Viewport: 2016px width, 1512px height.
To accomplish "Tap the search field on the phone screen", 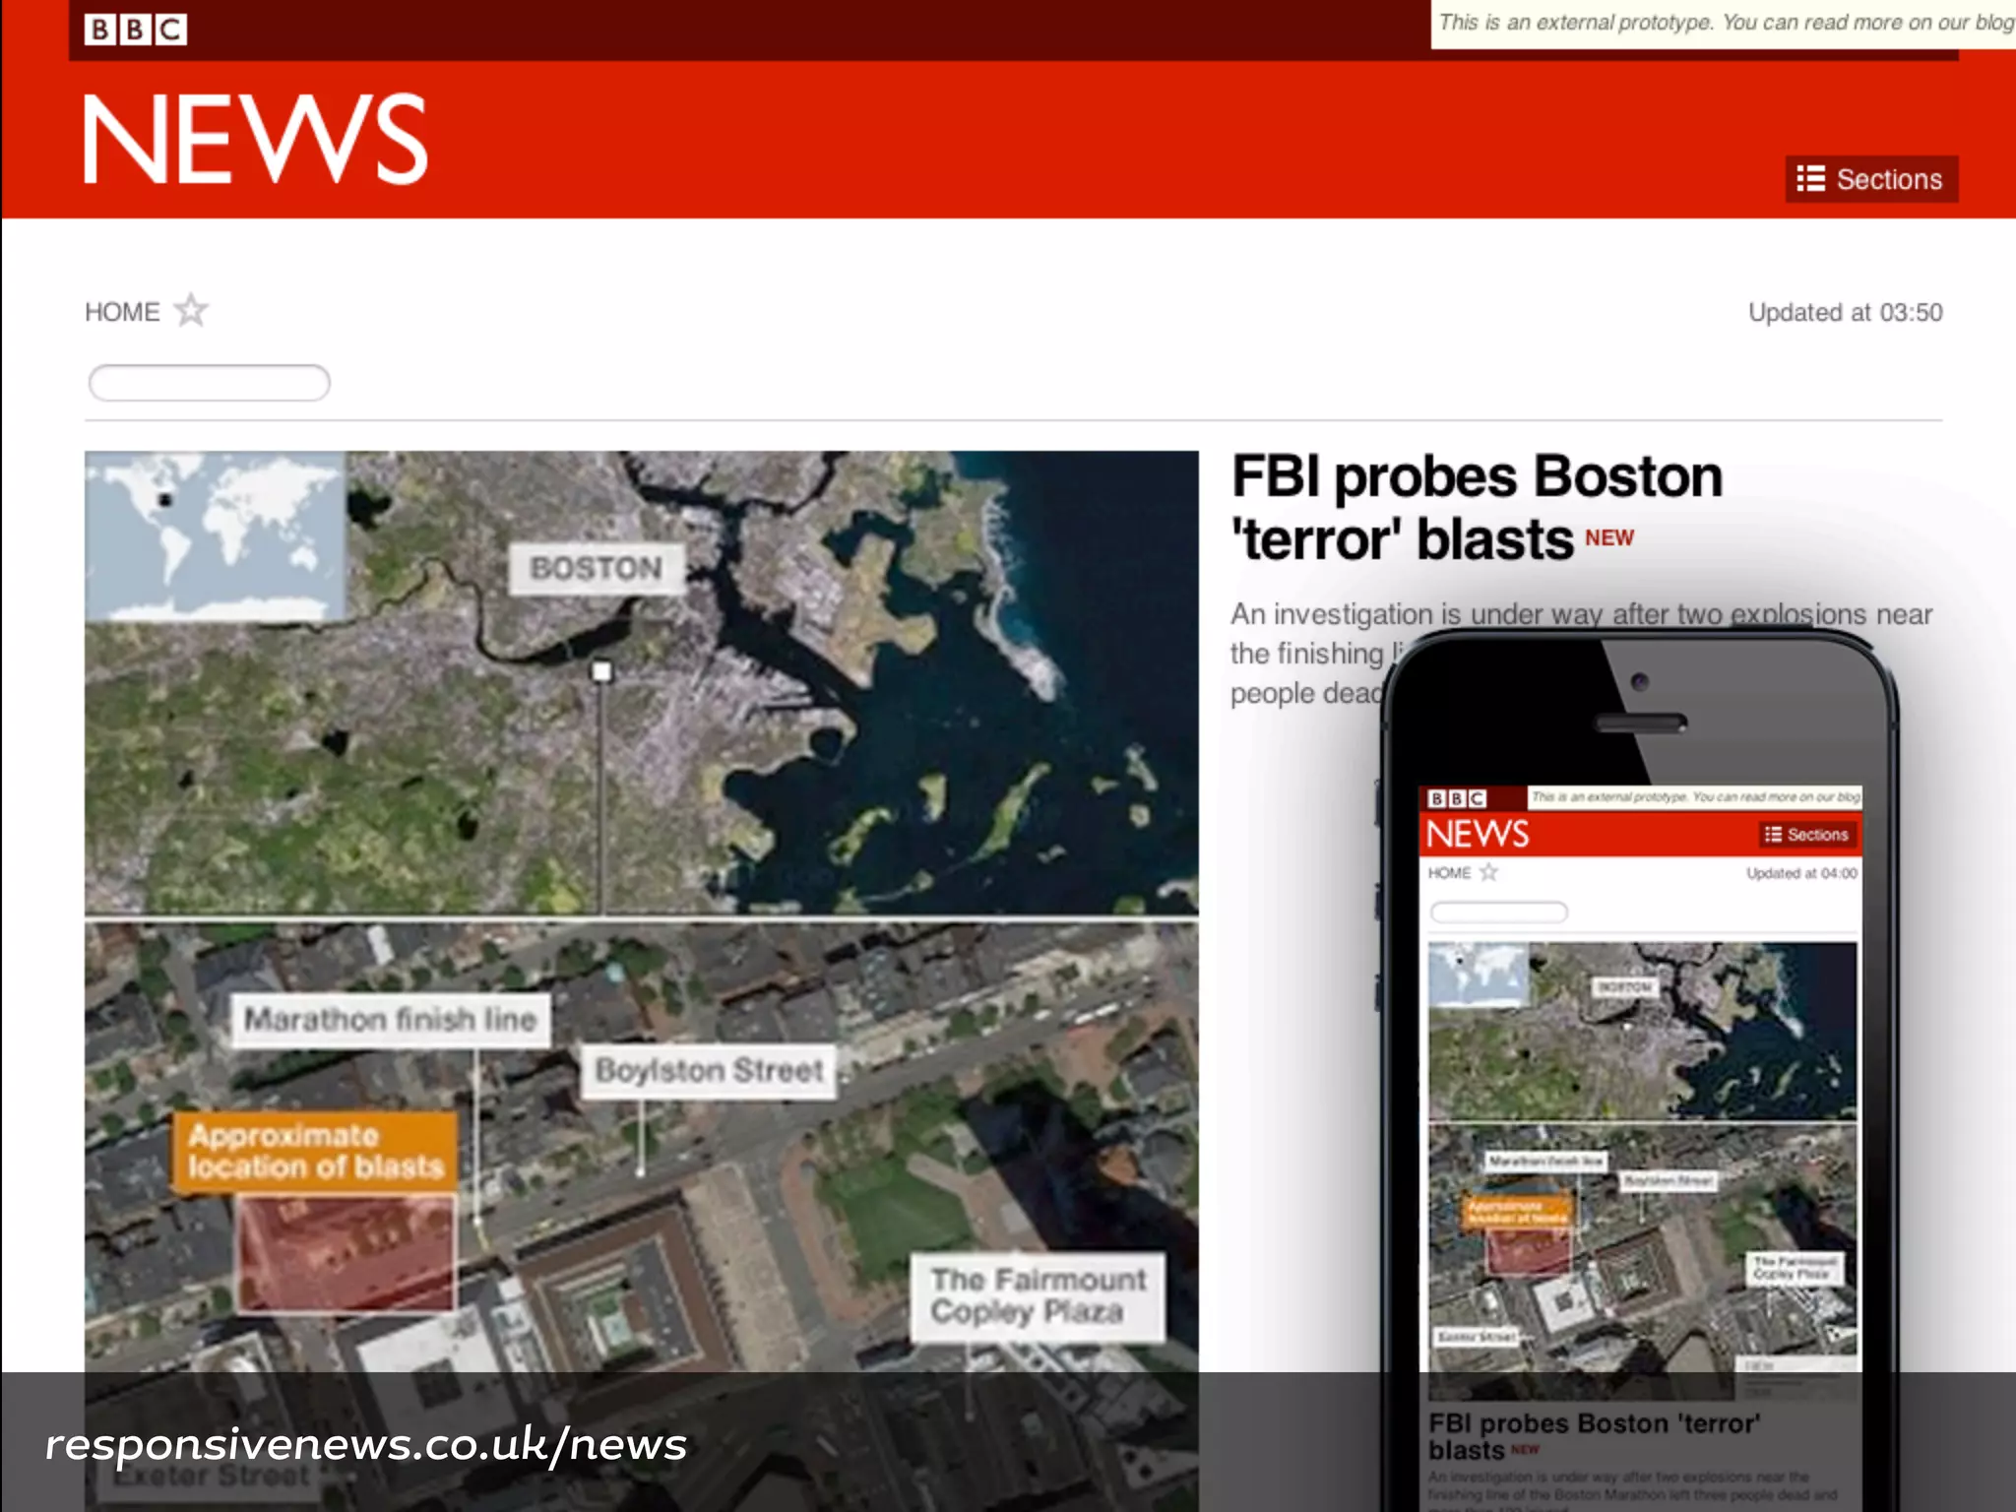I will [x=1498, y=913].
